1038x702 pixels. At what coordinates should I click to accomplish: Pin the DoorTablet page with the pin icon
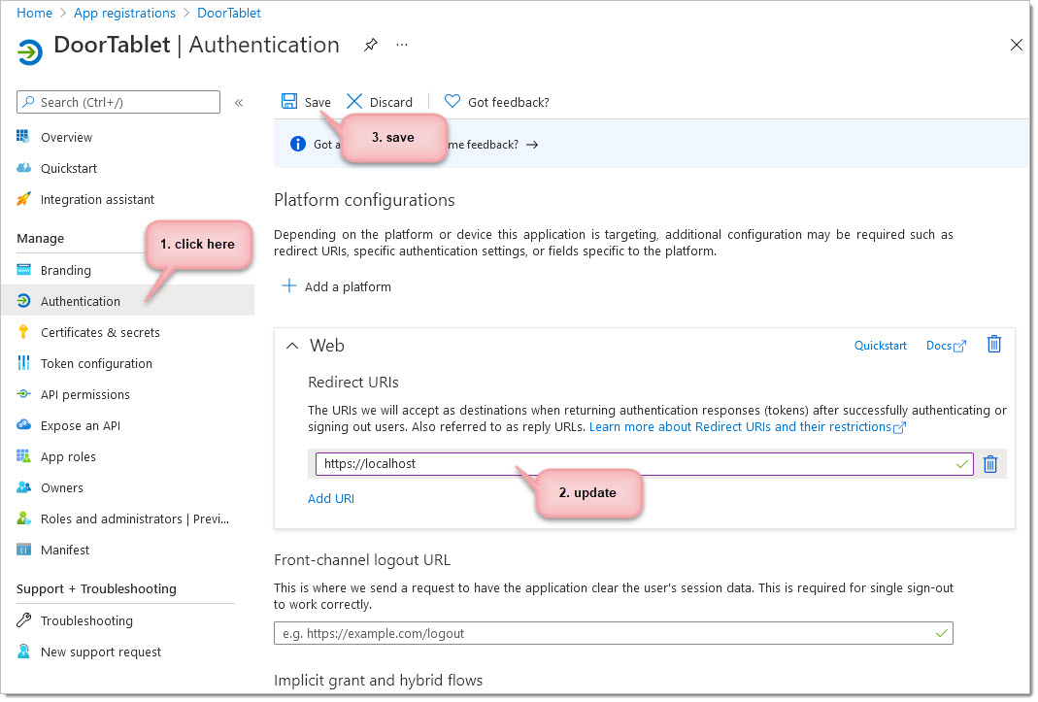pyautogui.click(x=371, y=45)
